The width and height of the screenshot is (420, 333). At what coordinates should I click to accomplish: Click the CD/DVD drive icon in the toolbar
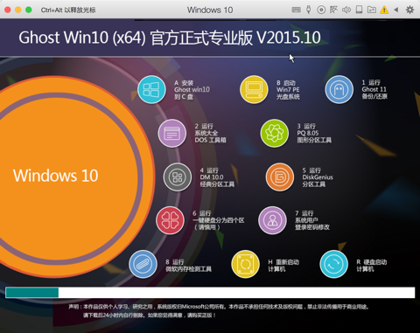(321, 10)
